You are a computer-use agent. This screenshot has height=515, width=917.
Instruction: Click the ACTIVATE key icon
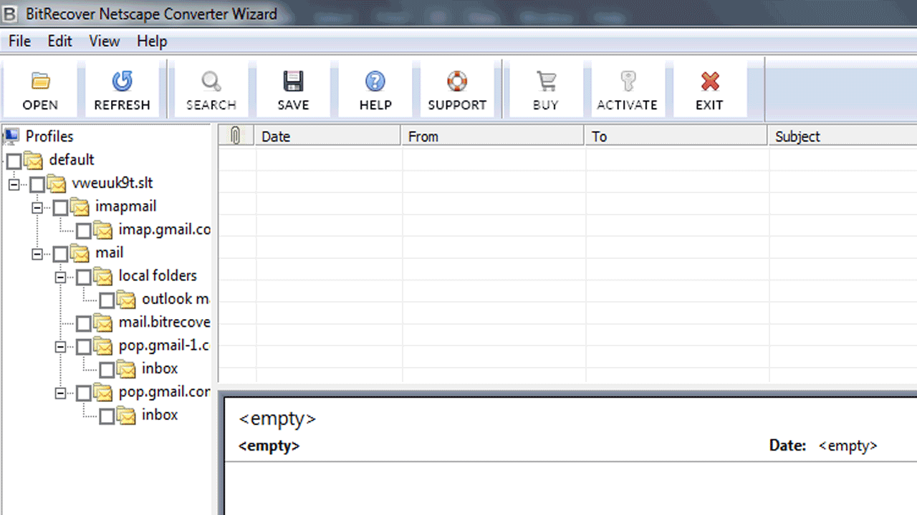[x=628, y=82]
